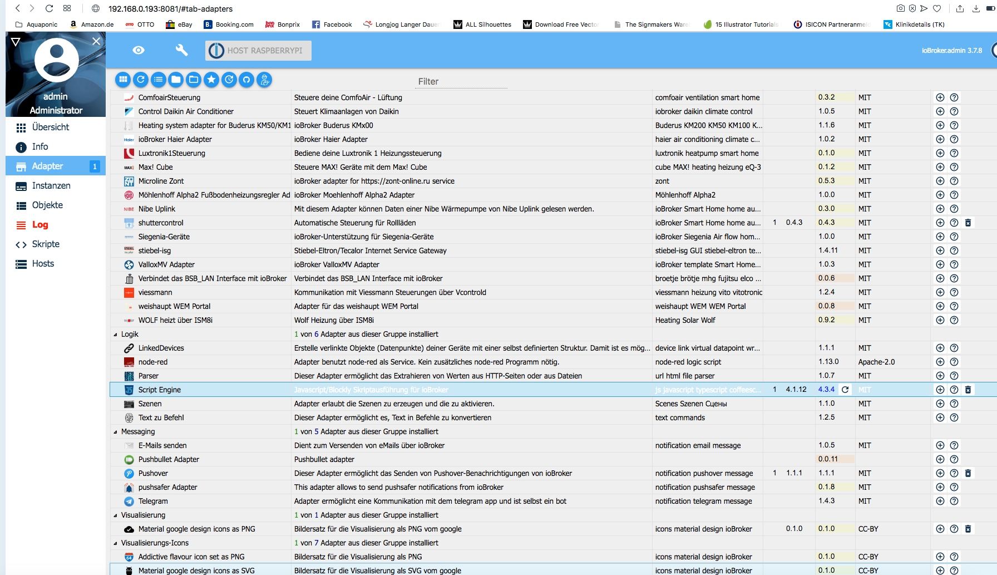Image resolution: width=997 pixels, height=575 pixels.
Task: Click the Filter input field
Action: [462, 81]
